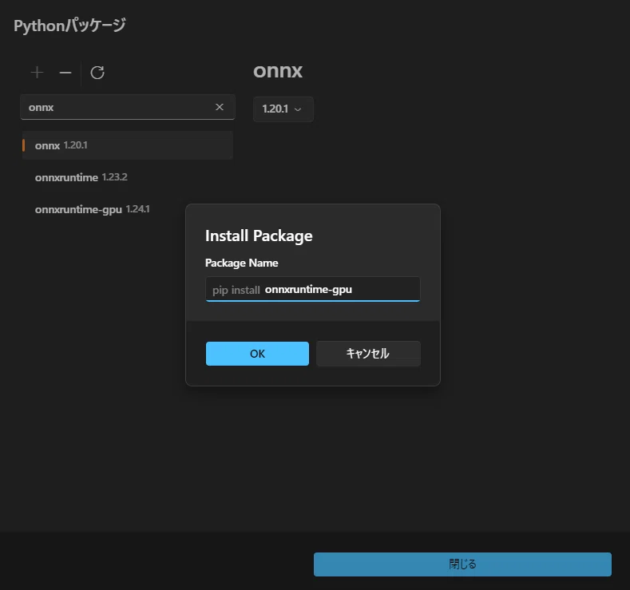Select onnxruntime 1.23.2 in the package list
The height and width of the screenshot is (590, 630).
click(128, 177)
